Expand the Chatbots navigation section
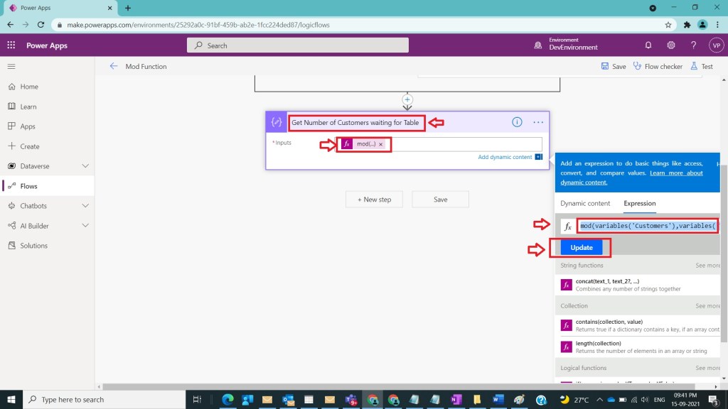This screenshot has height=409, width=728. pyautogui.click(x=85, y=206)
